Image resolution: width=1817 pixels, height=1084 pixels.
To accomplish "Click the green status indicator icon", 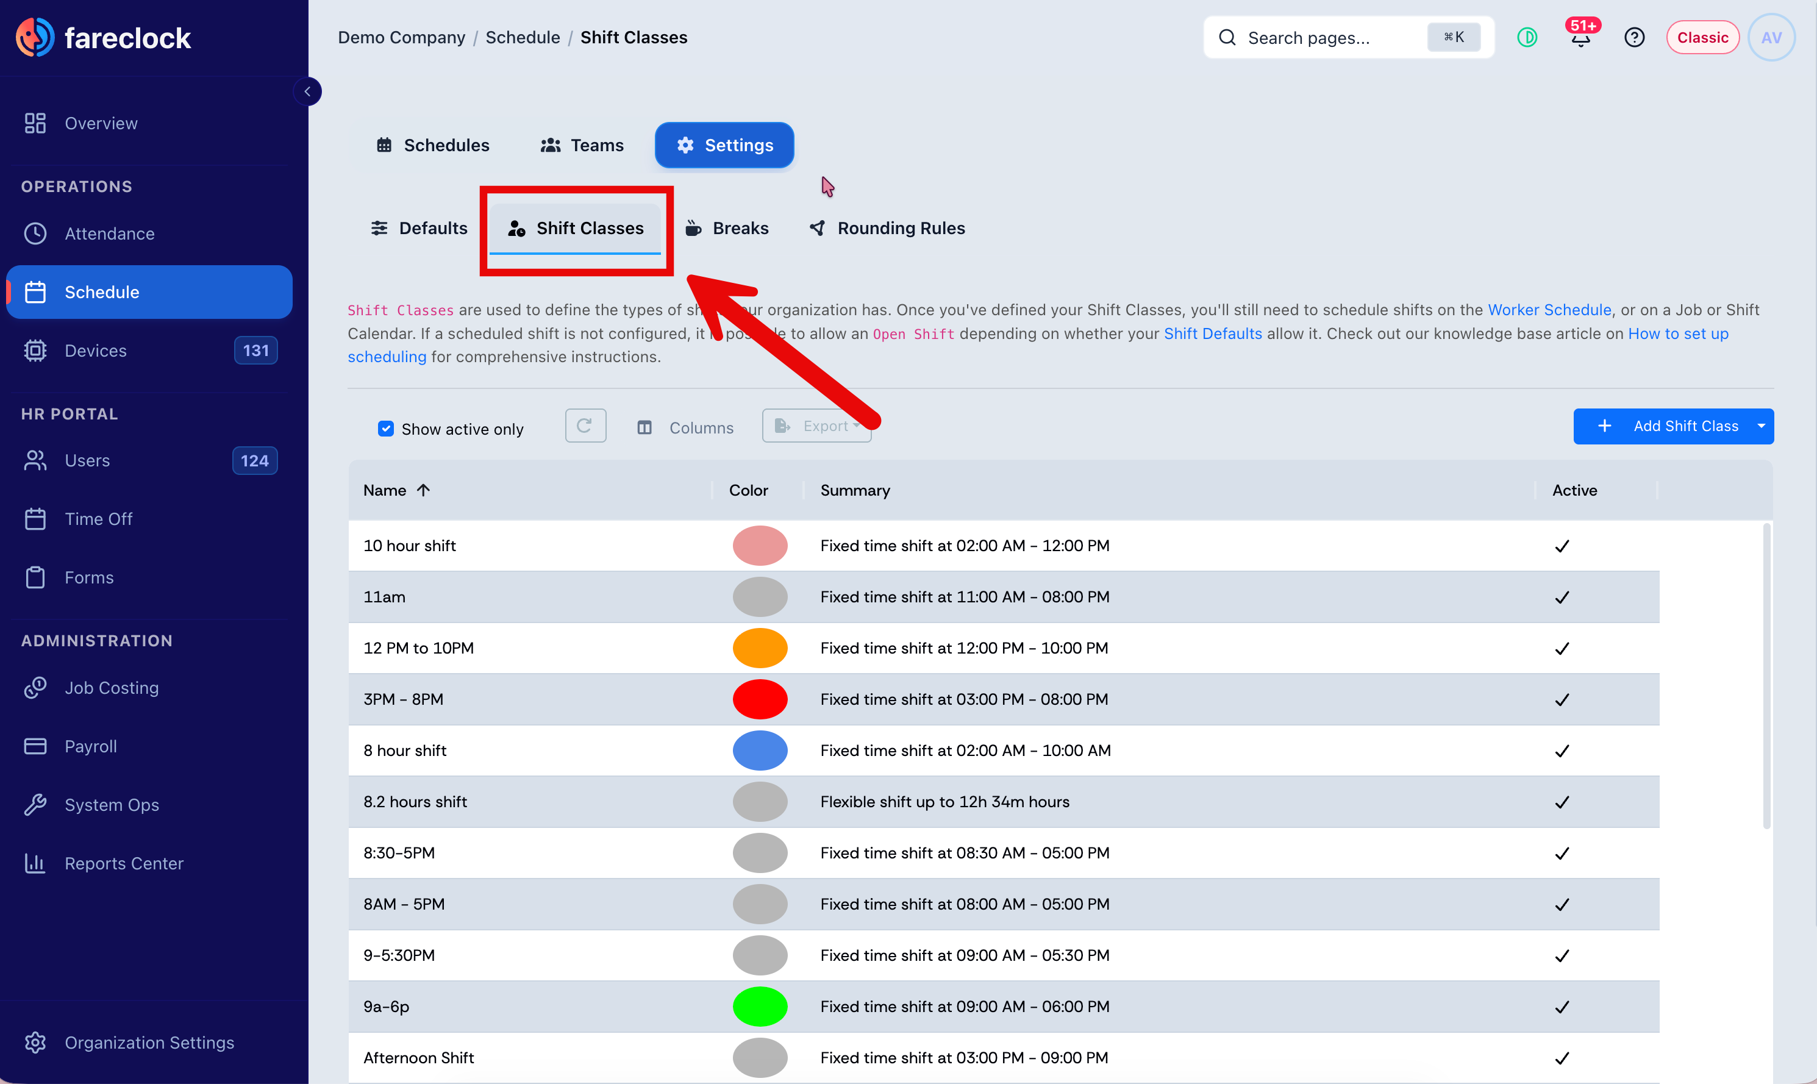I will coord(1527,37).
